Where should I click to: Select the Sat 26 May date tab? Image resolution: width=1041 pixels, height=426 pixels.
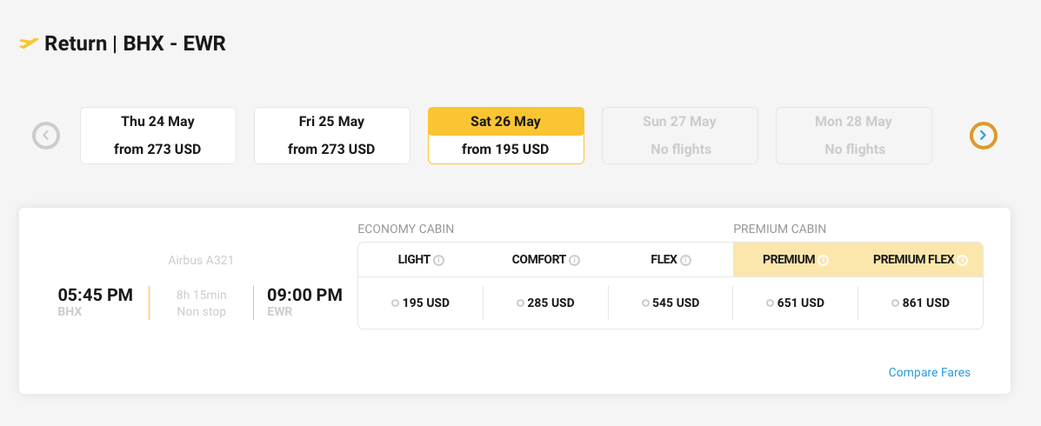(x=505, y=136)
